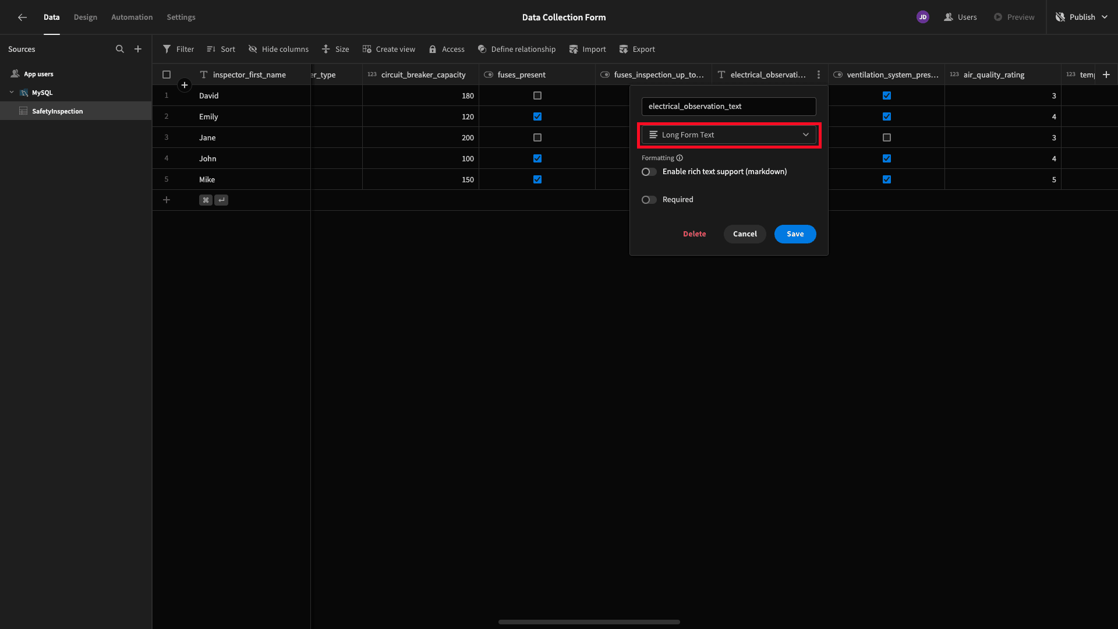Toggle fuses_present checkbox for David
The image size is (1118, 629).
(x=537, y=96)
